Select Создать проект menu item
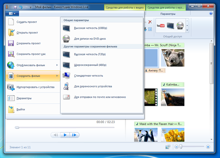Screen dimensions: 220x158 click(33, 22)
